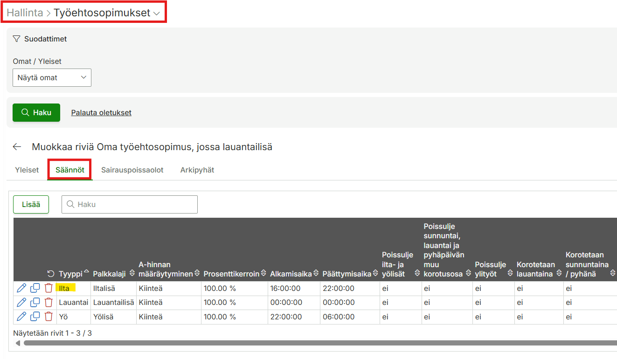Sort by Poissulje sunnuntai, lauantai ja pyhäpäivän column

pos(468,274)
